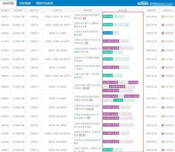
Task: Play the video icon in complaint 1333923's description
Action: 89,118
